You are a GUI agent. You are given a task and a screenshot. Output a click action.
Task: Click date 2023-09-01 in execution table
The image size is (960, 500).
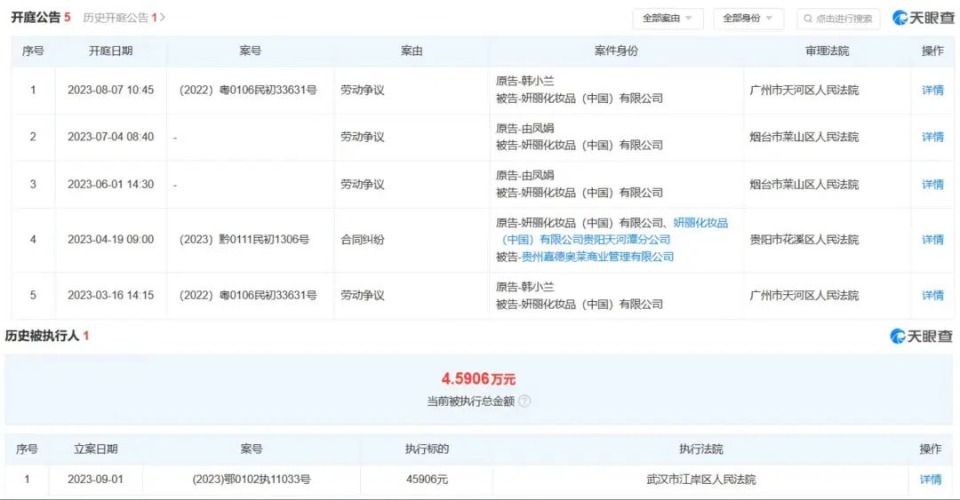[95, 480]
